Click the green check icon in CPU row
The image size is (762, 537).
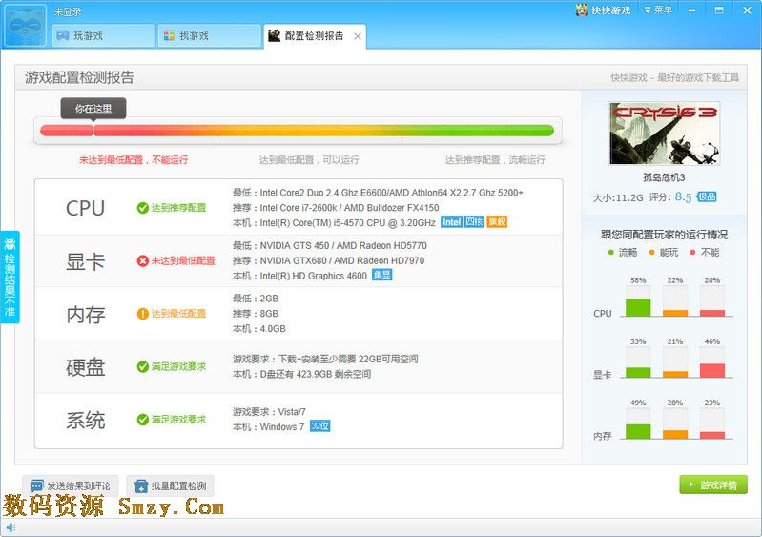click(142, 208)
